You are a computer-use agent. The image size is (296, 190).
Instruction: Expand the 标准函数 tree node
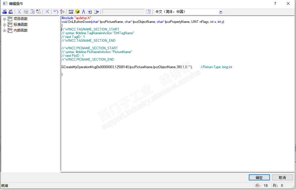coord(5,25)
